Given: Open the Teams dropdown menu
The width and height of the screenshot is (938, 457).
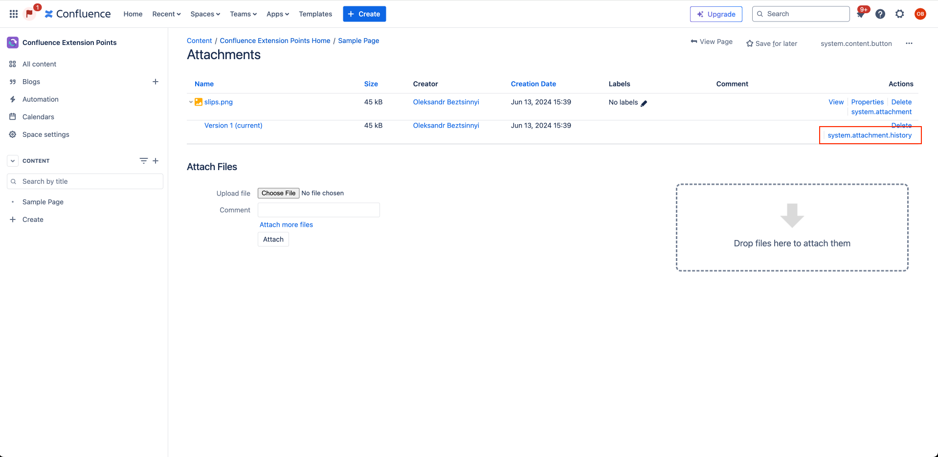Looking at the screenshot, I should pos(243,14).
